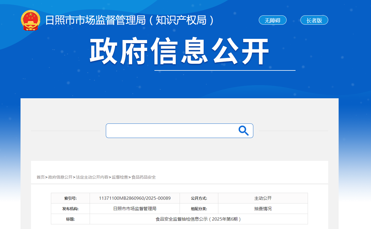Screen dimensions: 371x229
Task: Click the 公开方式 label cell
Action: coord(199,198)
